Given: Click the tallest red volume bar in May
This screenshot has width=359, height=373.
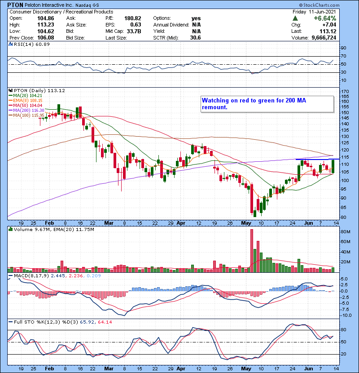Looking at the screenshot, I should 252,251.
